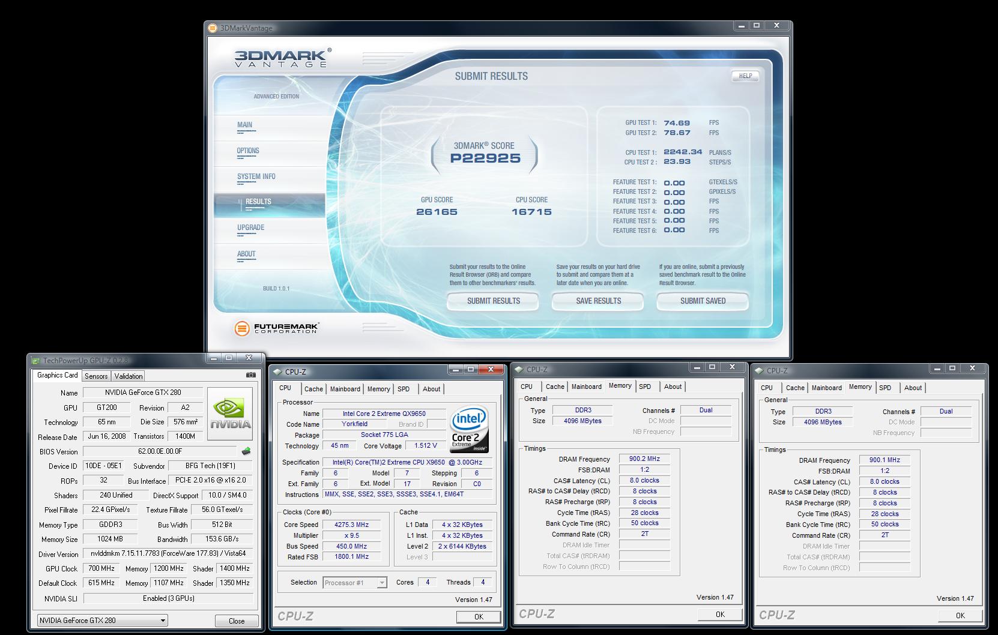This screenshot has height=635, width=998.
Task: Click the Bandwidth value 153.6 GB/s
Action: click(x=222, y=539)
